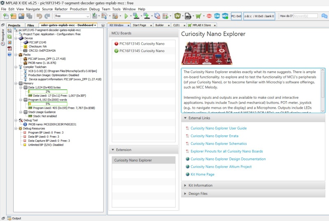Click the Program memory 5% usage bar
The height and width of the screenshot is (221, 329).
click(x=48, y=104)
